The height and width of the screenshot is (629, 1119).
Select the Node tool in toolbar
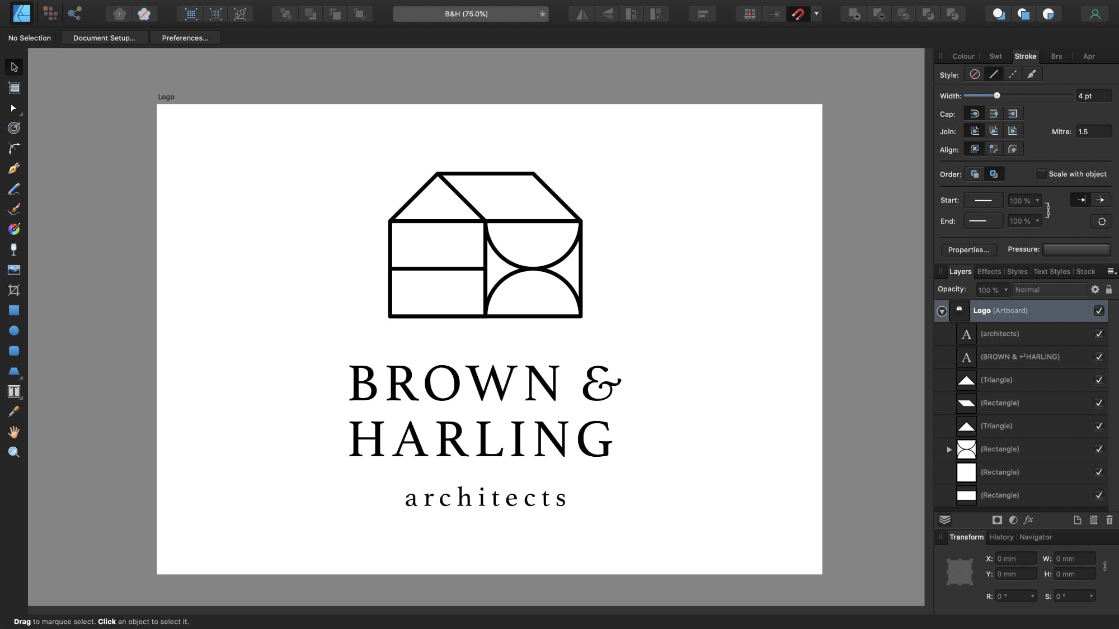pyautogui.click(x=14, y=107)
